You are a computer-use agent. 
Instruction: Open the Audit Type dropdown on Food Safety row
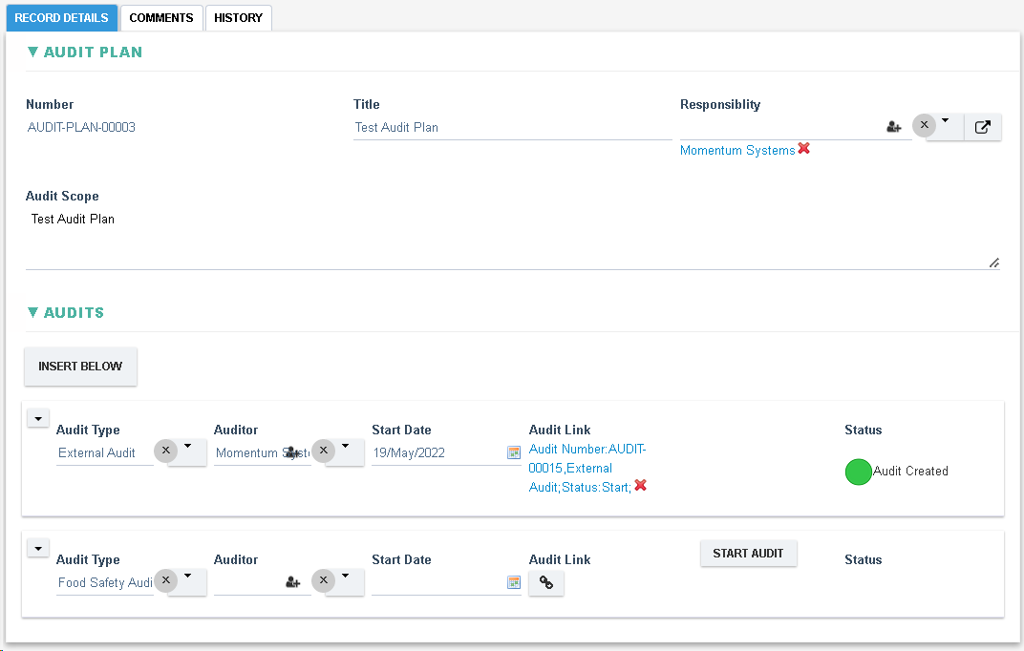coord(188,581)
